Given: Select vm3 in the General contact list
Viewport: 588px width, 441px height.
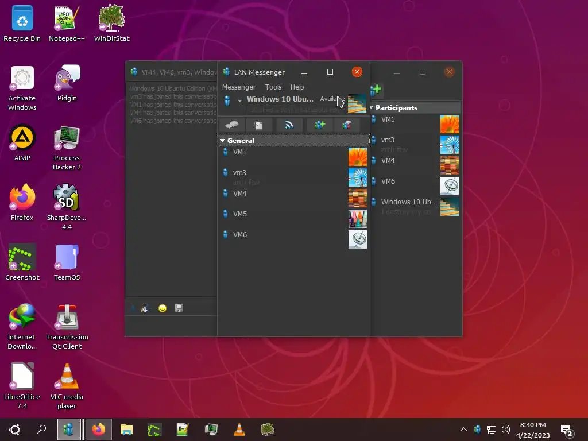Looking at the screenshot, I should (x=293, y=177).
